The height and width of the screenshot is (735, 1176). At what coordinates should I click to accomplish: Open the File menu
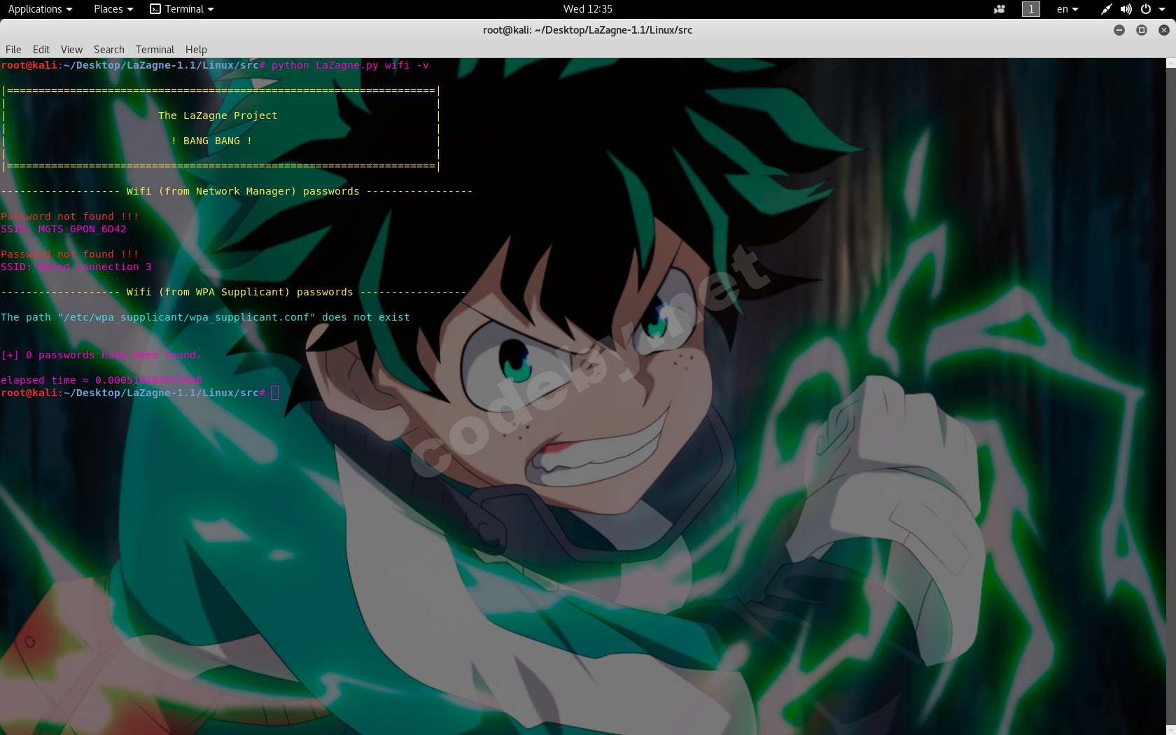coord(13,50)
